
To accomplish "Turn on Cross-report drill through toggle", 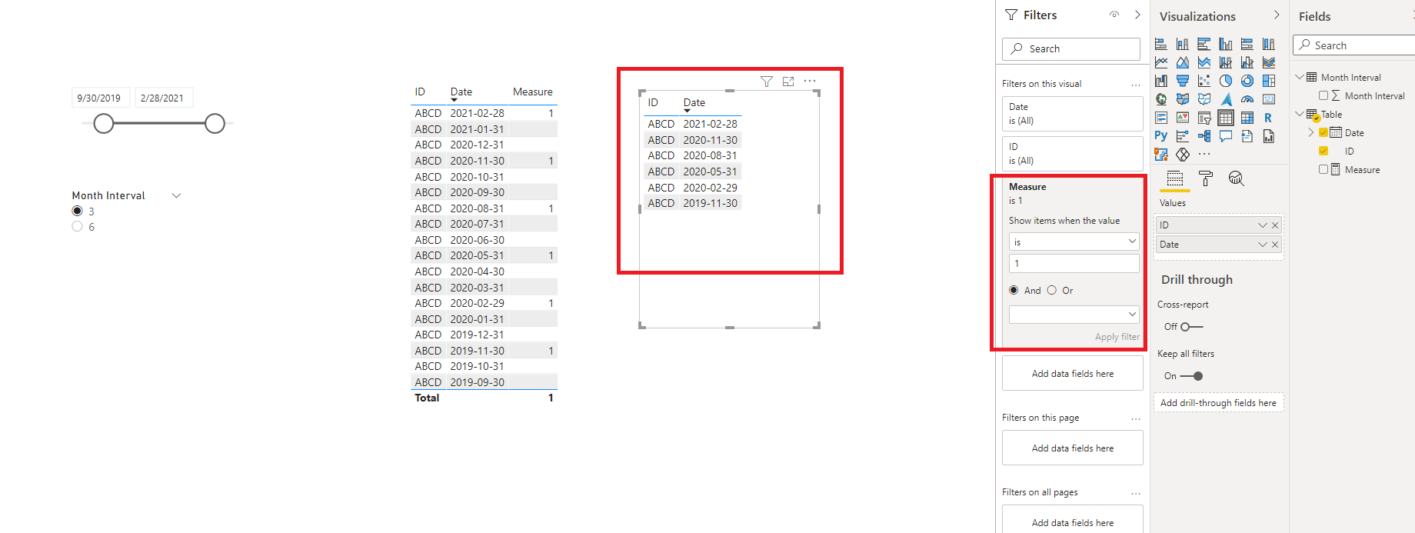I will click(1191, 327).
